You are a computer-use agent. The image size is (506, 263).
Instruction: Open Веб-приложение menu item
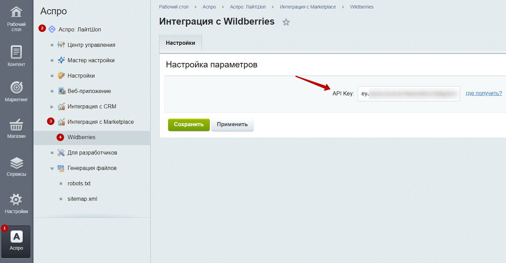89,91
